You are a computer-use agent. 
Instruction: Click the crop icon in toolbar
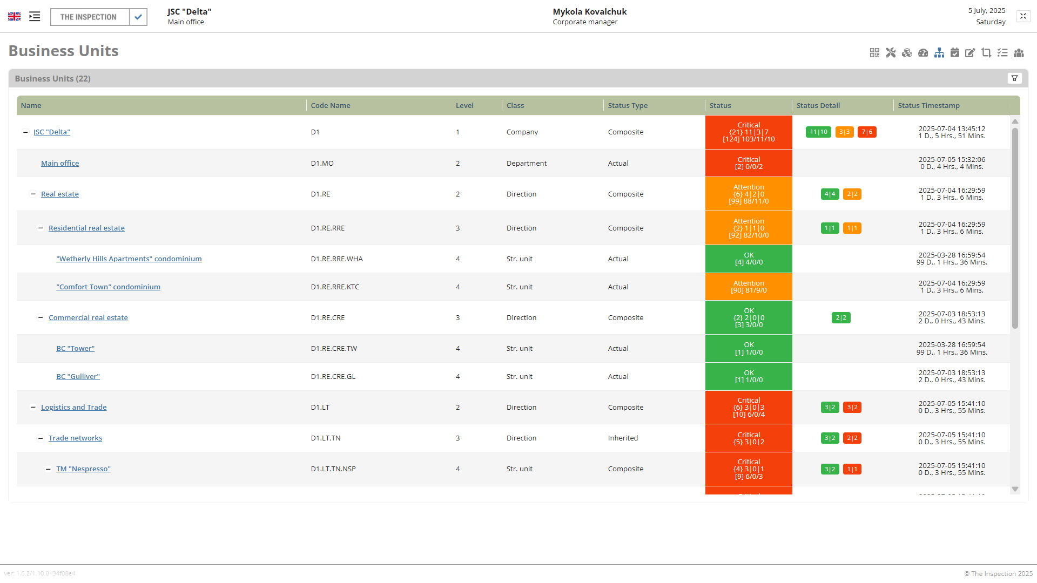(x=986, y=52)
